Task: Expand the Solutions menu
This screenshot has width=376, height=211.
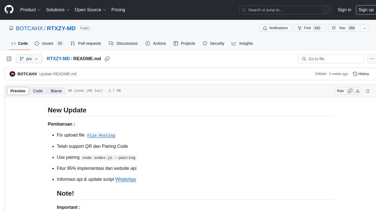Action: (x=58, y=10)
